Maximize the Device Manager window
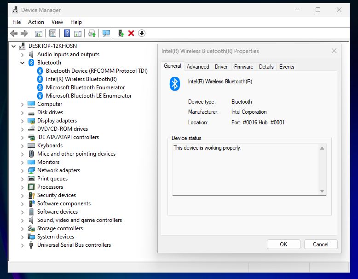The width and height of the screenshot is (358, 279). tap(318, 10)
